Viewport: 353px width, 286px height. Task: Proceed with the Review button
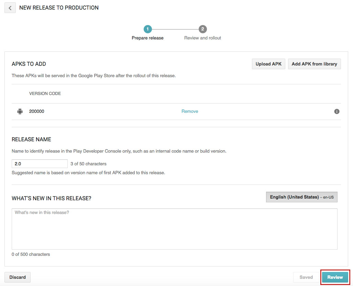click(x=335, y=277)
